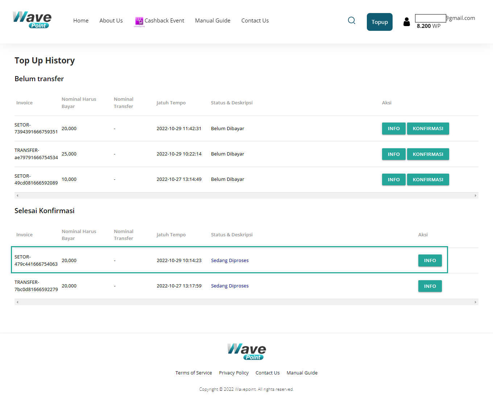Open INFO for SETOR-479c441666754063

click(x=430, y=261)
